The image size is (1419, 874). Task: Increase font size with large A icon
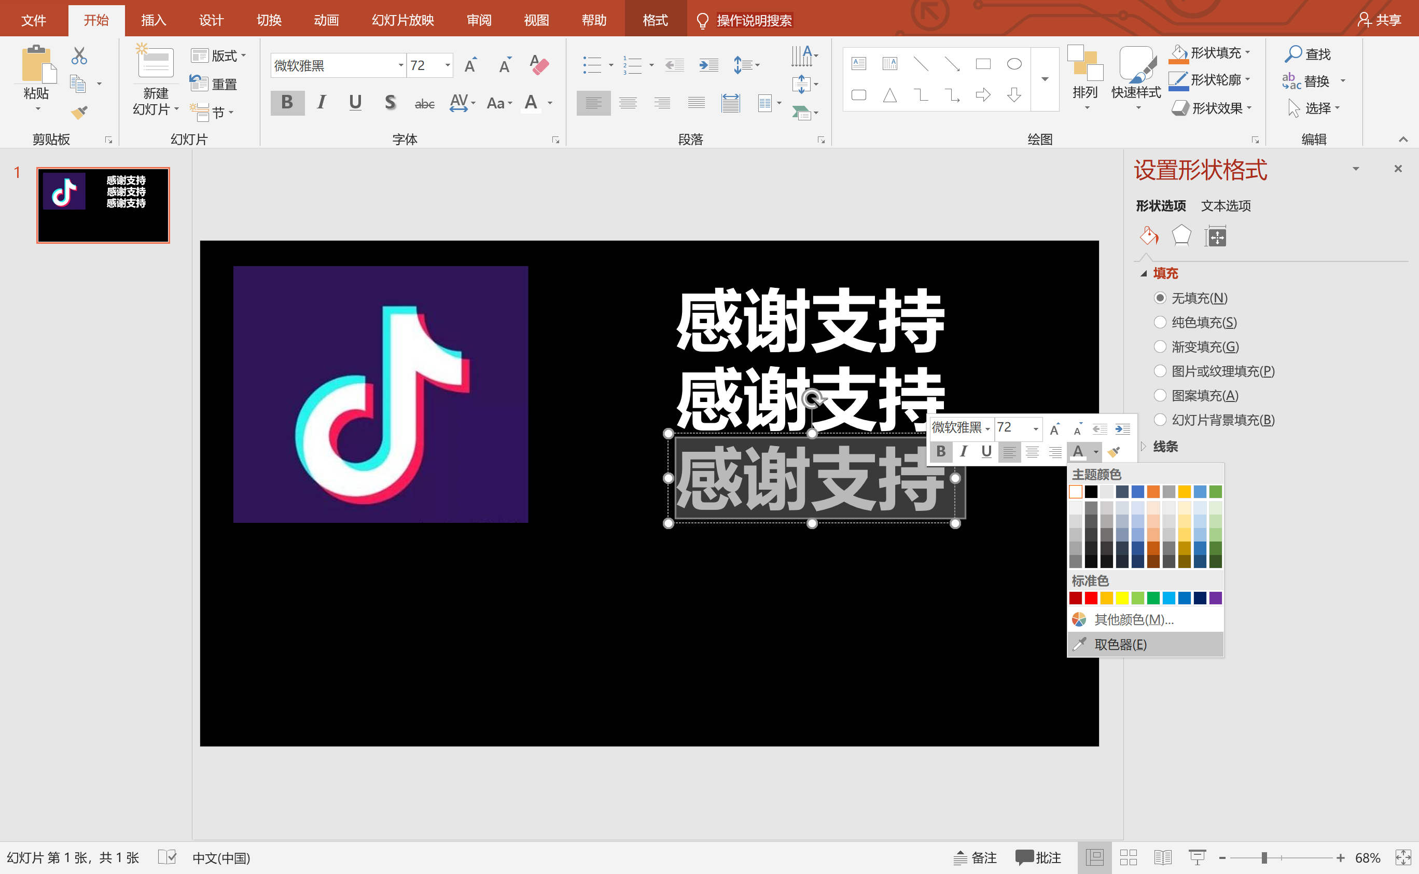[x=471, y=65]
